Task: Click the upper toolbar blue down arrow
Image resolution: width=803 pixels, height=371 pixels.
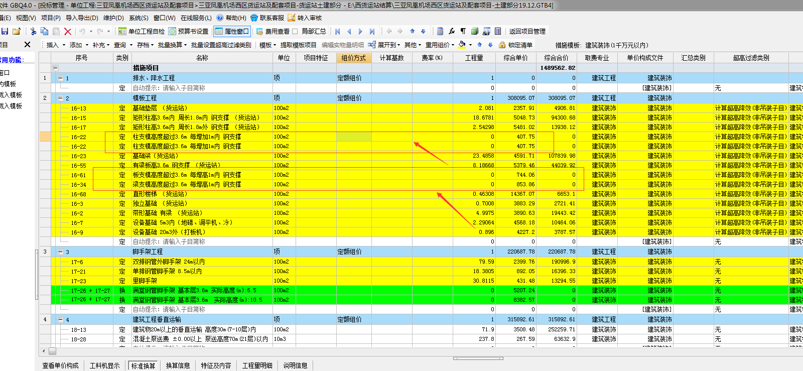Action: tap(423, 31)
